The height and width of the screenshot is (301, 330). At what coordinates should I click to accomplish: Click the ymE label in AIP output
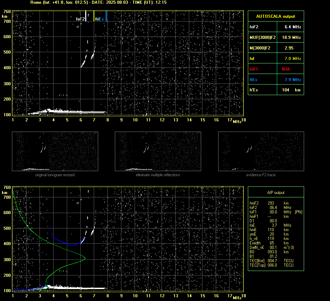[253, 234]
